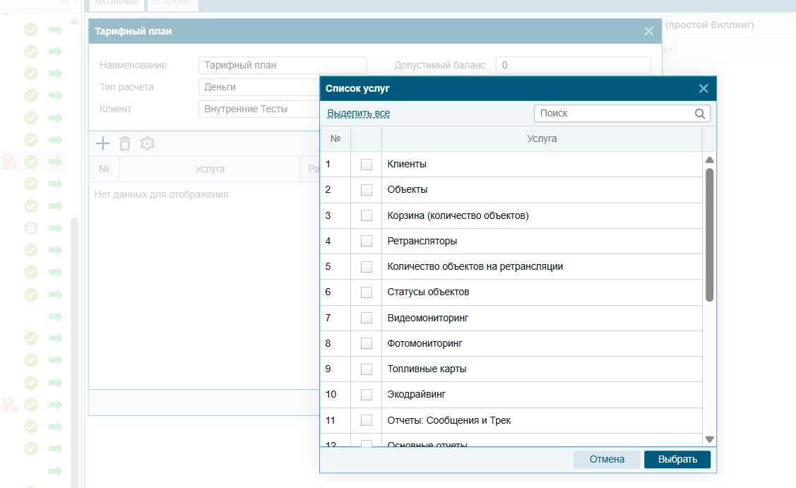The height and width of the screenshot is (488, 796).
Task: Close the Тарифный план window
Action: point(648,31)
